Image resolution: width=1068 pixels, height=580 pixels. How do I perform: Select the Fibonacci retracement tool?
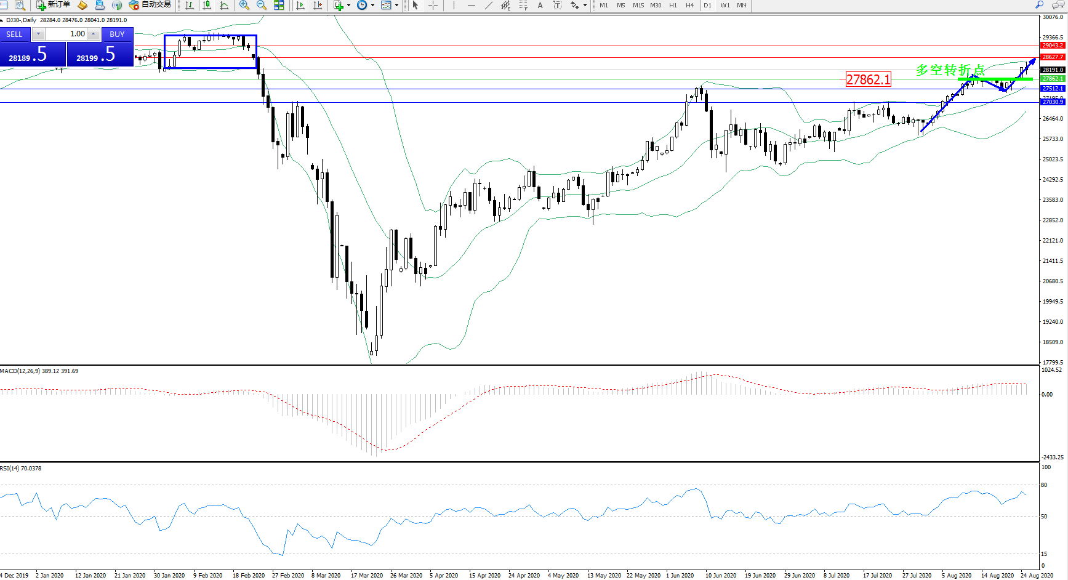click(x=523, y=6)
